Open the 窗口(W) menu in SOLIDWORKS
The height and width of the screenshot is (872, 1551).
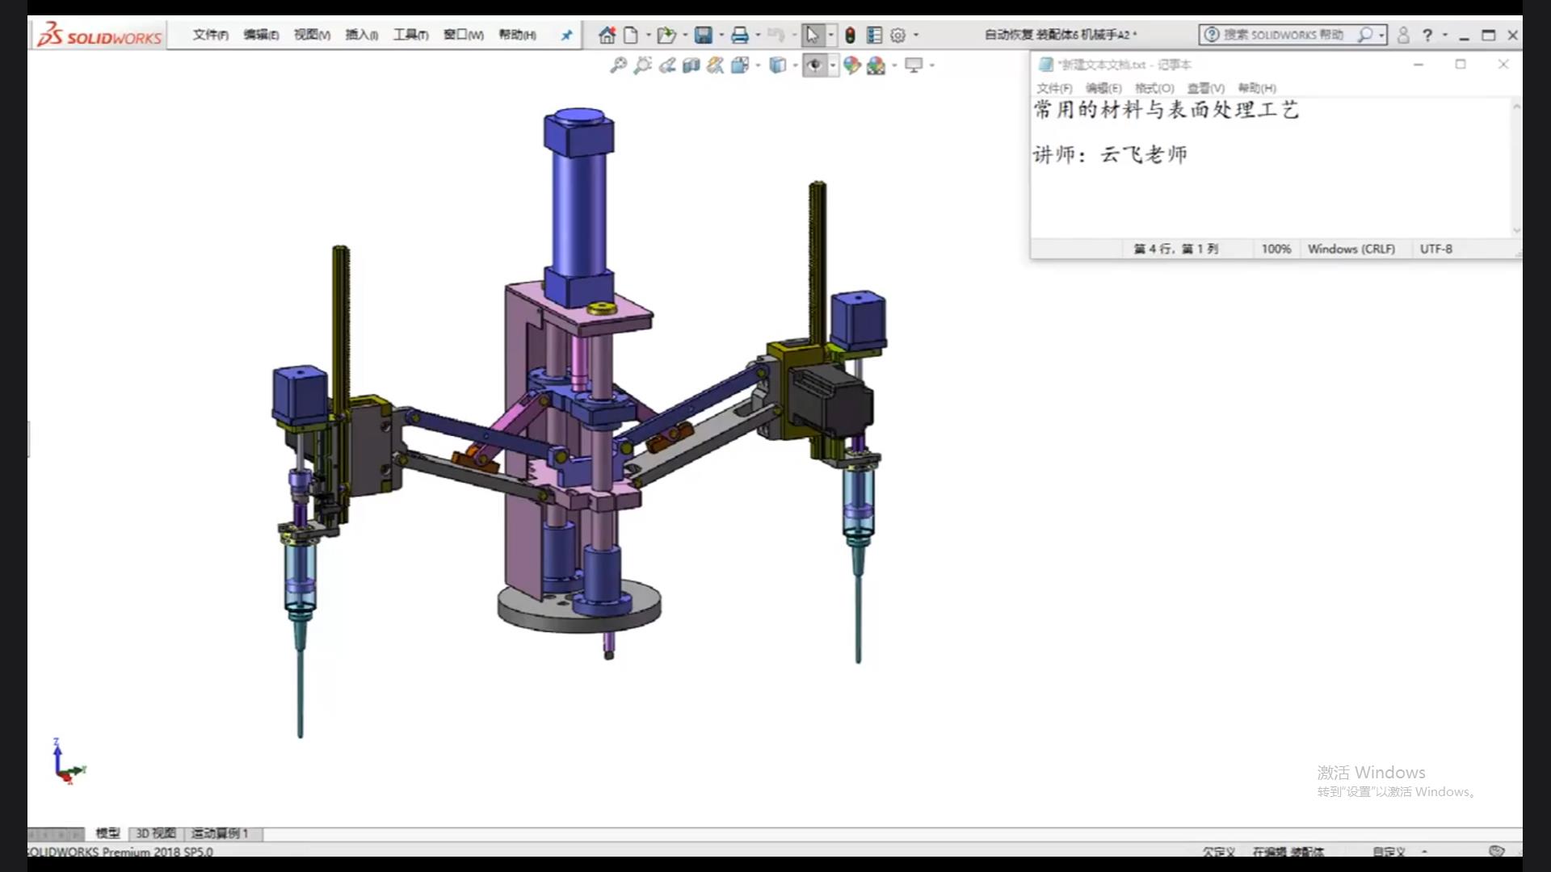click(463, 35)
